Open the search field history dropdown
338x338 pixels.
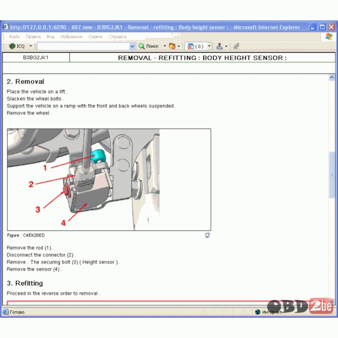pos(132,46)
